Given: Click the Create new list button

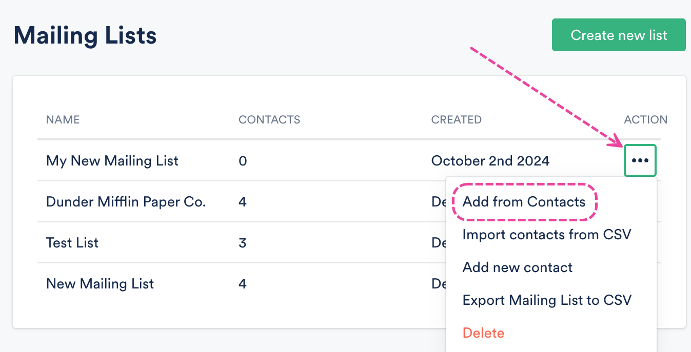Looking at the screenshot, I should [618, 35].
